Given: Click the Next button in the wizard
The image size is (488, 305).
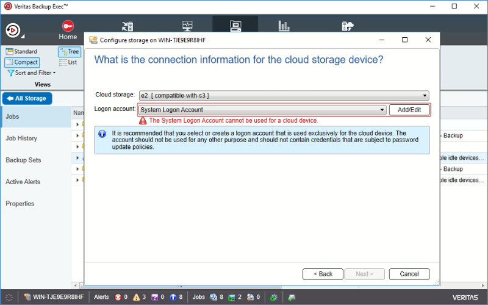Looking at the screenshot, I should (x=364, y=274).
